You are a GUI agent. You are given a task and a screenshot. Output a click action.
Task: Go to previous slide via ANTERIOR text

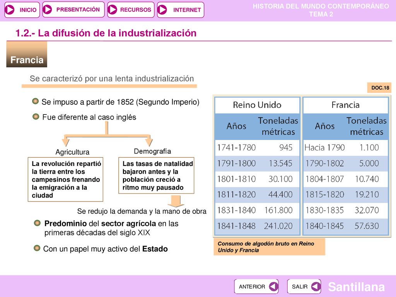[252, 287]
